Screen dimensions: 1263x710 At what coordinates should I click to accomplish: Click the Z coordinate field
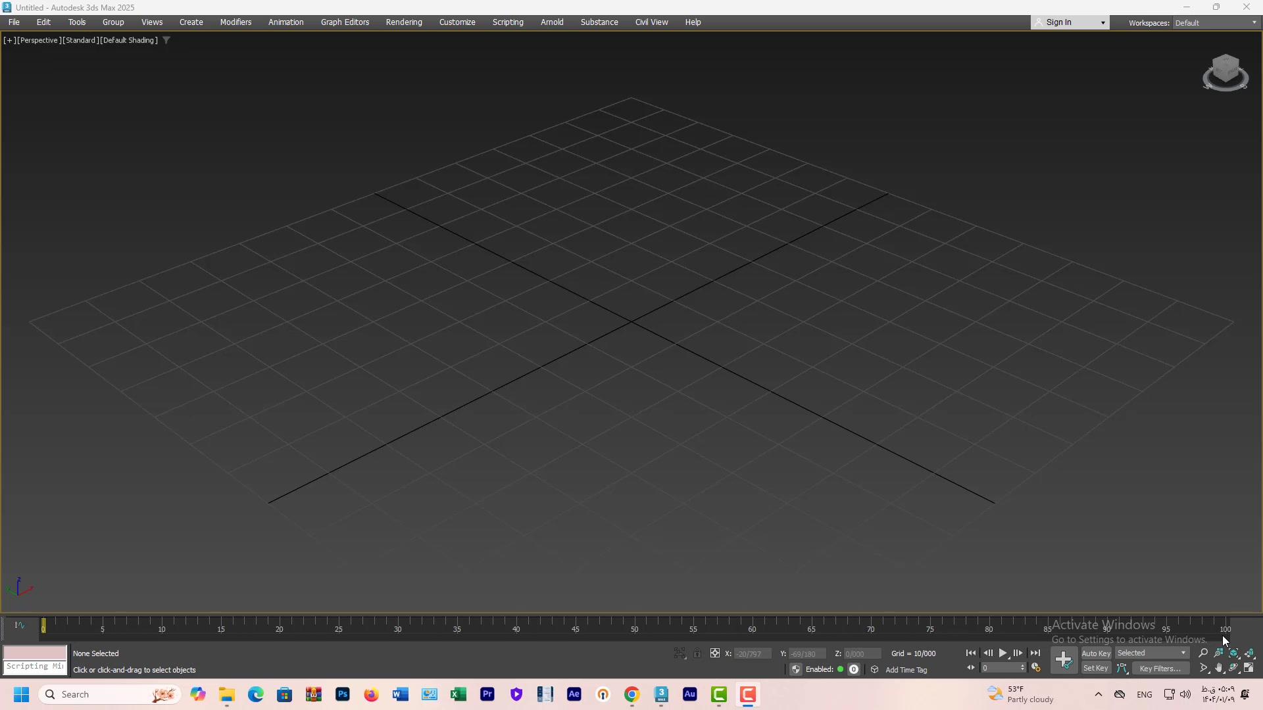point(862,654)
